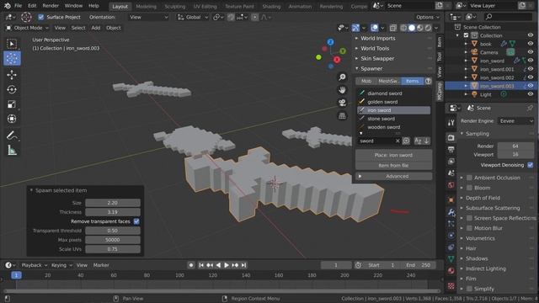This screenshot has height=303, width=539.
Task: Enable Ambient Occlusion checkbox
Action: point(469,178)
